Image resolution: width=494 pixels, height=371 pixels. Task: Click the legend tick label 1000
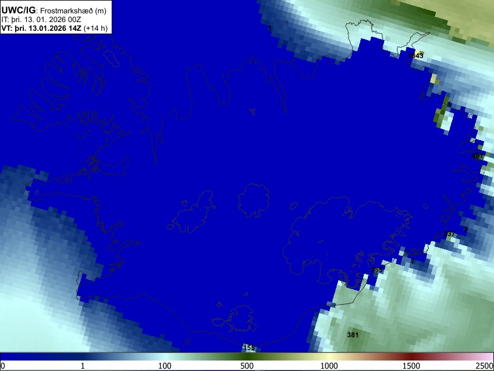click(329, 366)
